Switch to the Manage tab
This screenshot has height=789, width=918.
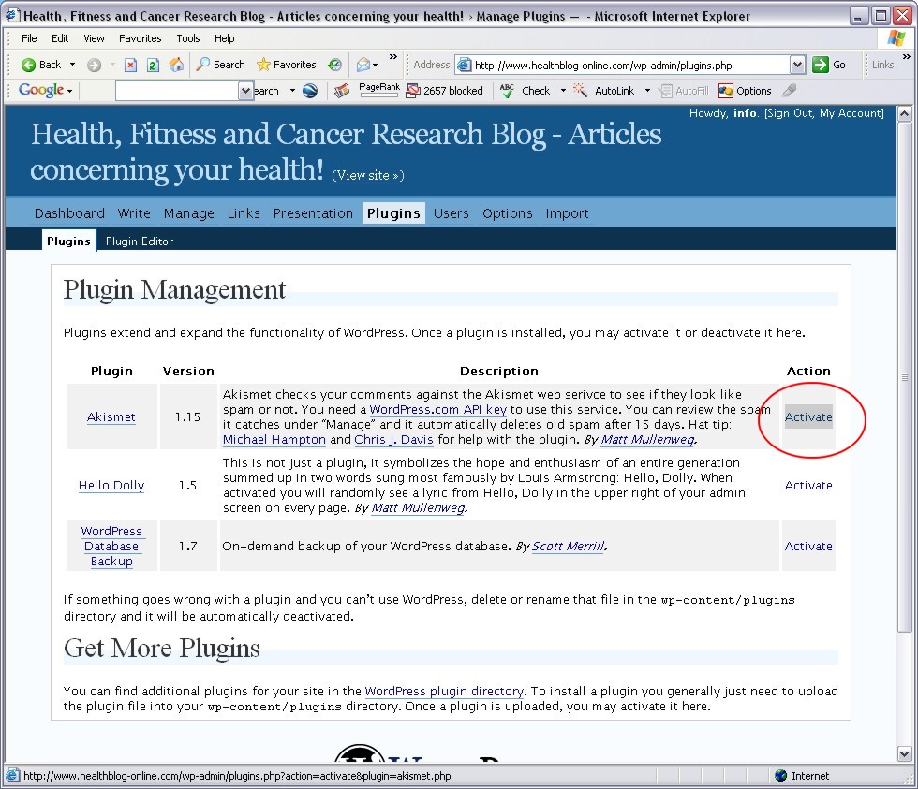[189, 213]
